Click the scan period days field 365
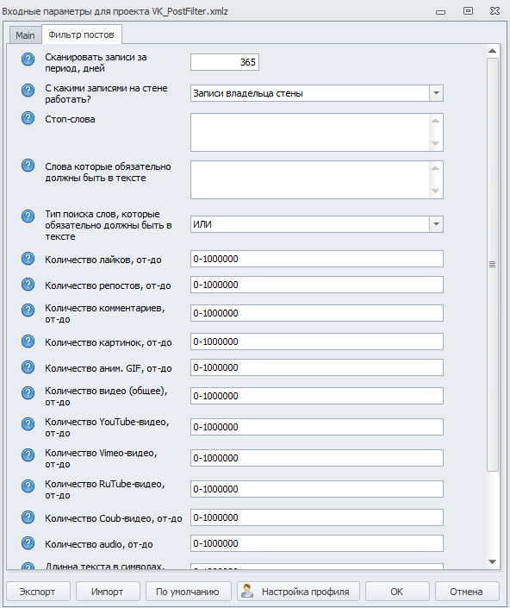Viewport: 510px width, 608px height. (x=225, y=62)
